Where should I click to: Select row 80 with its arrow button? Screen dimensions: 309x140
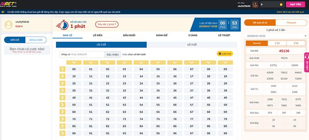click(62, 126)
